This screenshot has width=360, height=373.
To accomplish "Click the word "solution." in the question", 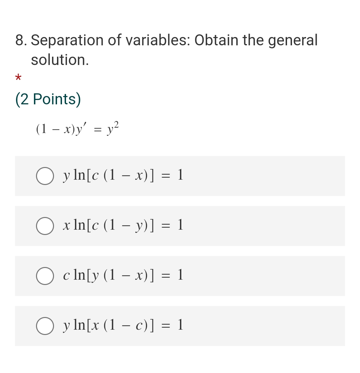I will pyautogui.click(x=60, y=60).
